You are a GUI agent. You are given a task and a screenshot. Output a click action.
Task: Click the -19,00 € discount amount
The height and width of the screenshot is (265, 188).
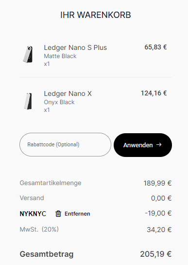click(158, 213)
